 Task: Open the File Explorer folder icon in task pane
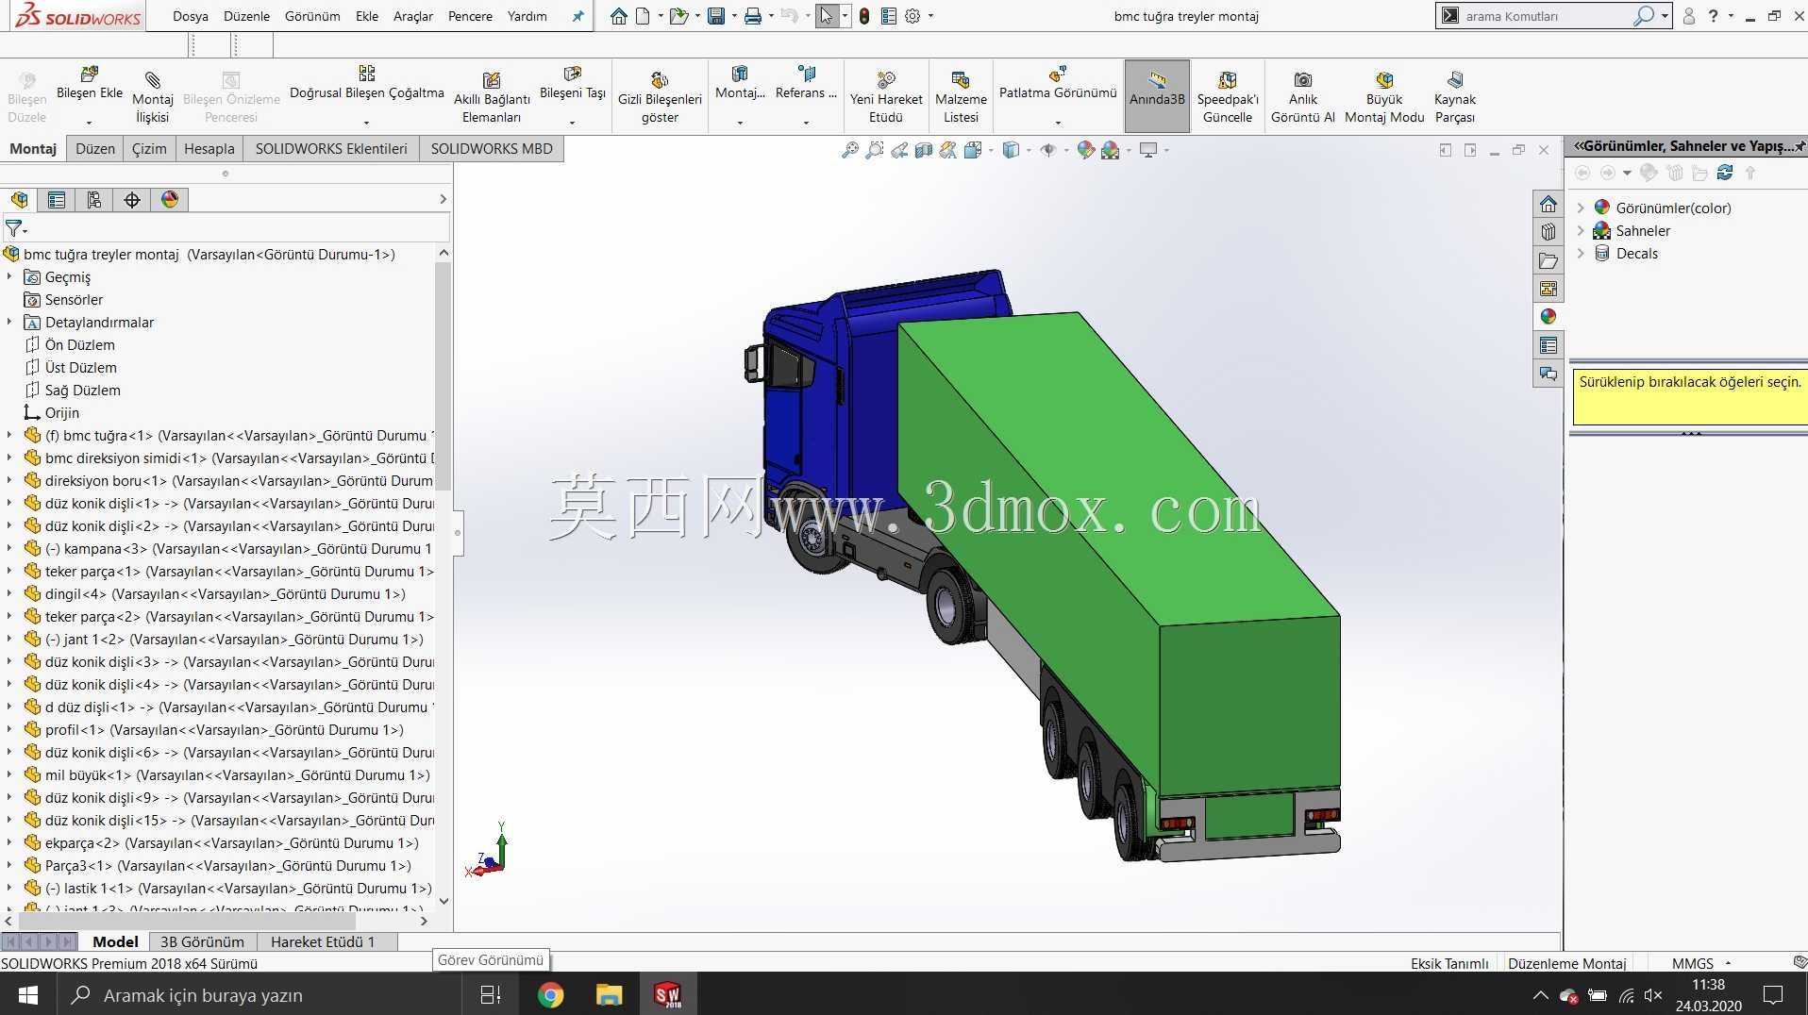pyautogui.click(x=1549, y=260)
